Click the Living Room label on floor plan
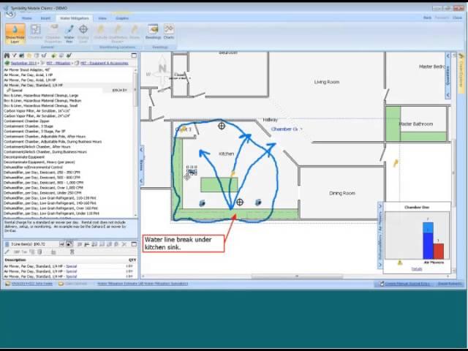 click(327, 82)
